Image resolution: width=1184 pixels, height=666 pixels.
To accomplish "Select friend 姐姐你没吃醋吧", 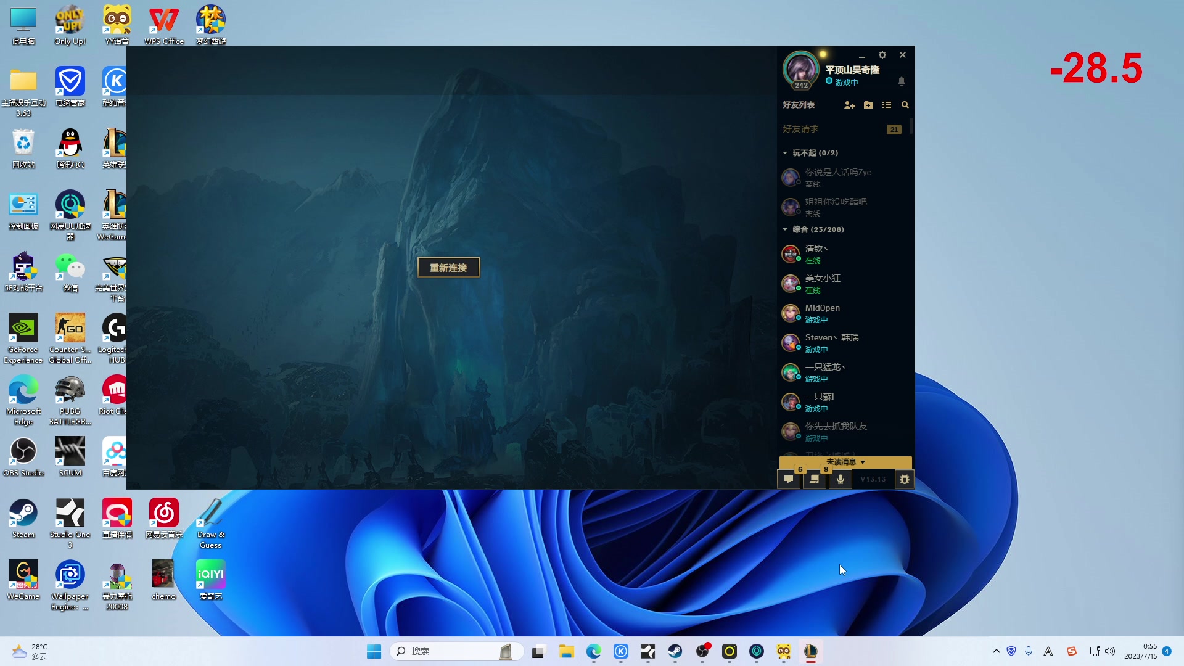I will pyautogui.click(x=842, y=207).
